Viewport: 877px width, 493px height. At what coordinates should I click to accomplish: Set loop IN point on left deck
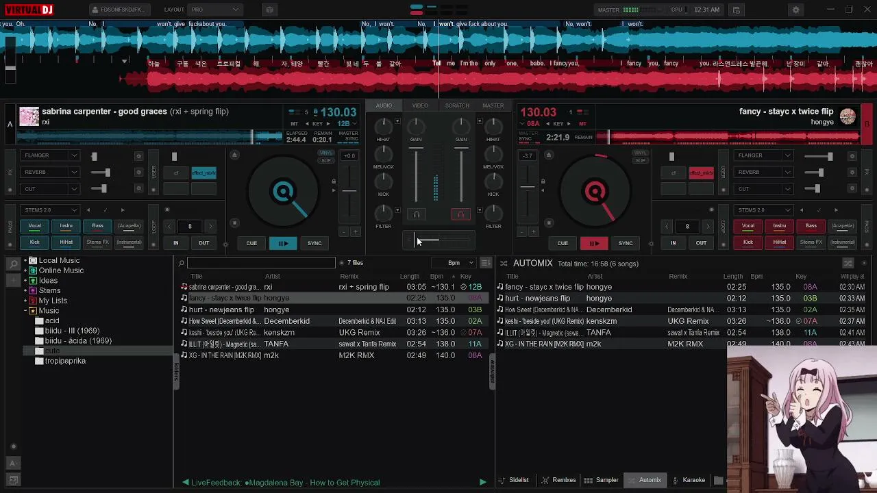coord(176,243)
